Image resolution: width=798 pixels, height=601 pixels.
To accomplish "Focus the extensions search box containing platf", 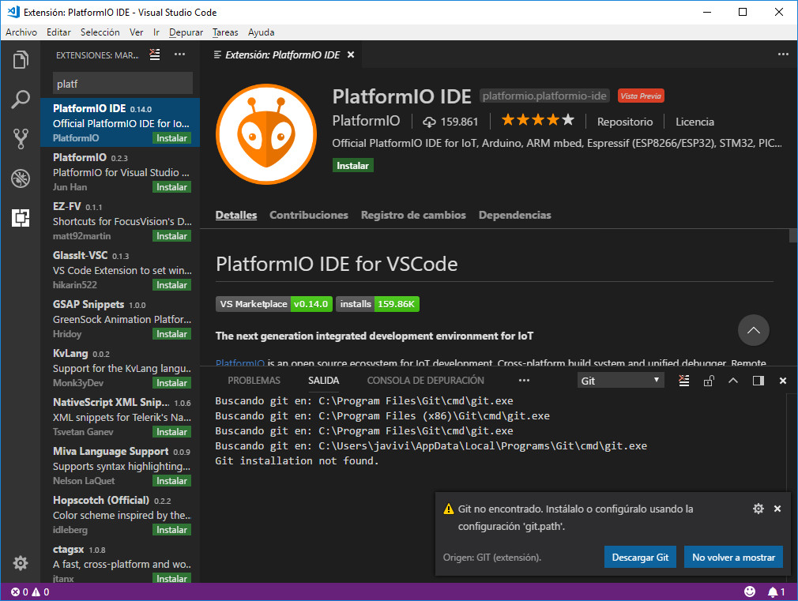I will 122,84.
